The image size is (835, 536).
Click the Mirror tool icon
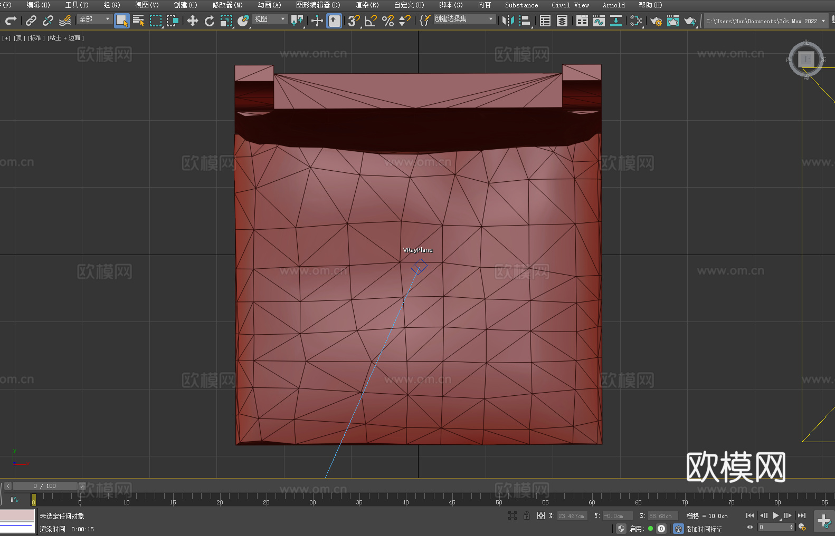[x=508, y=21]
